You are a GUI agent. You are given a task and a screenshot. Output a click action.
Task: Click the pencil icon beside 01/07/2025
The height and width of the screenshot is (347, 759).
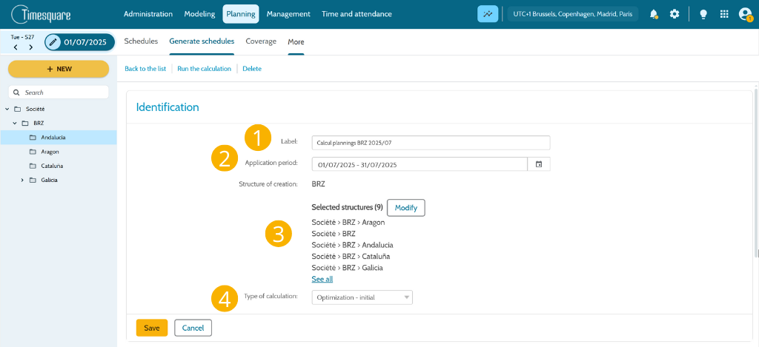pos(53,42)
